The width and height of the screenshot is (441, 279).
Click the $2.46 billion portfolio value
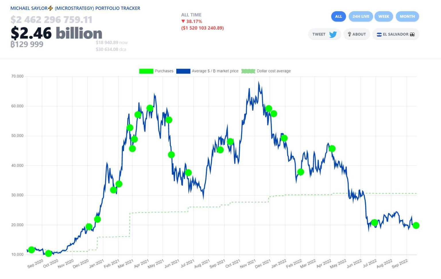pos(56,33)
